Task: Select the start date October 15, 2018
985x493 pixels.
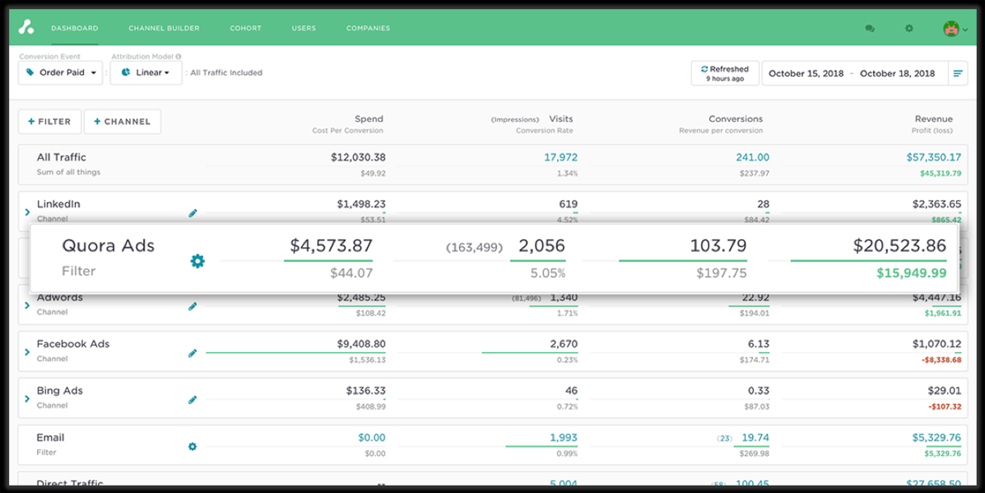Action: 807,73
